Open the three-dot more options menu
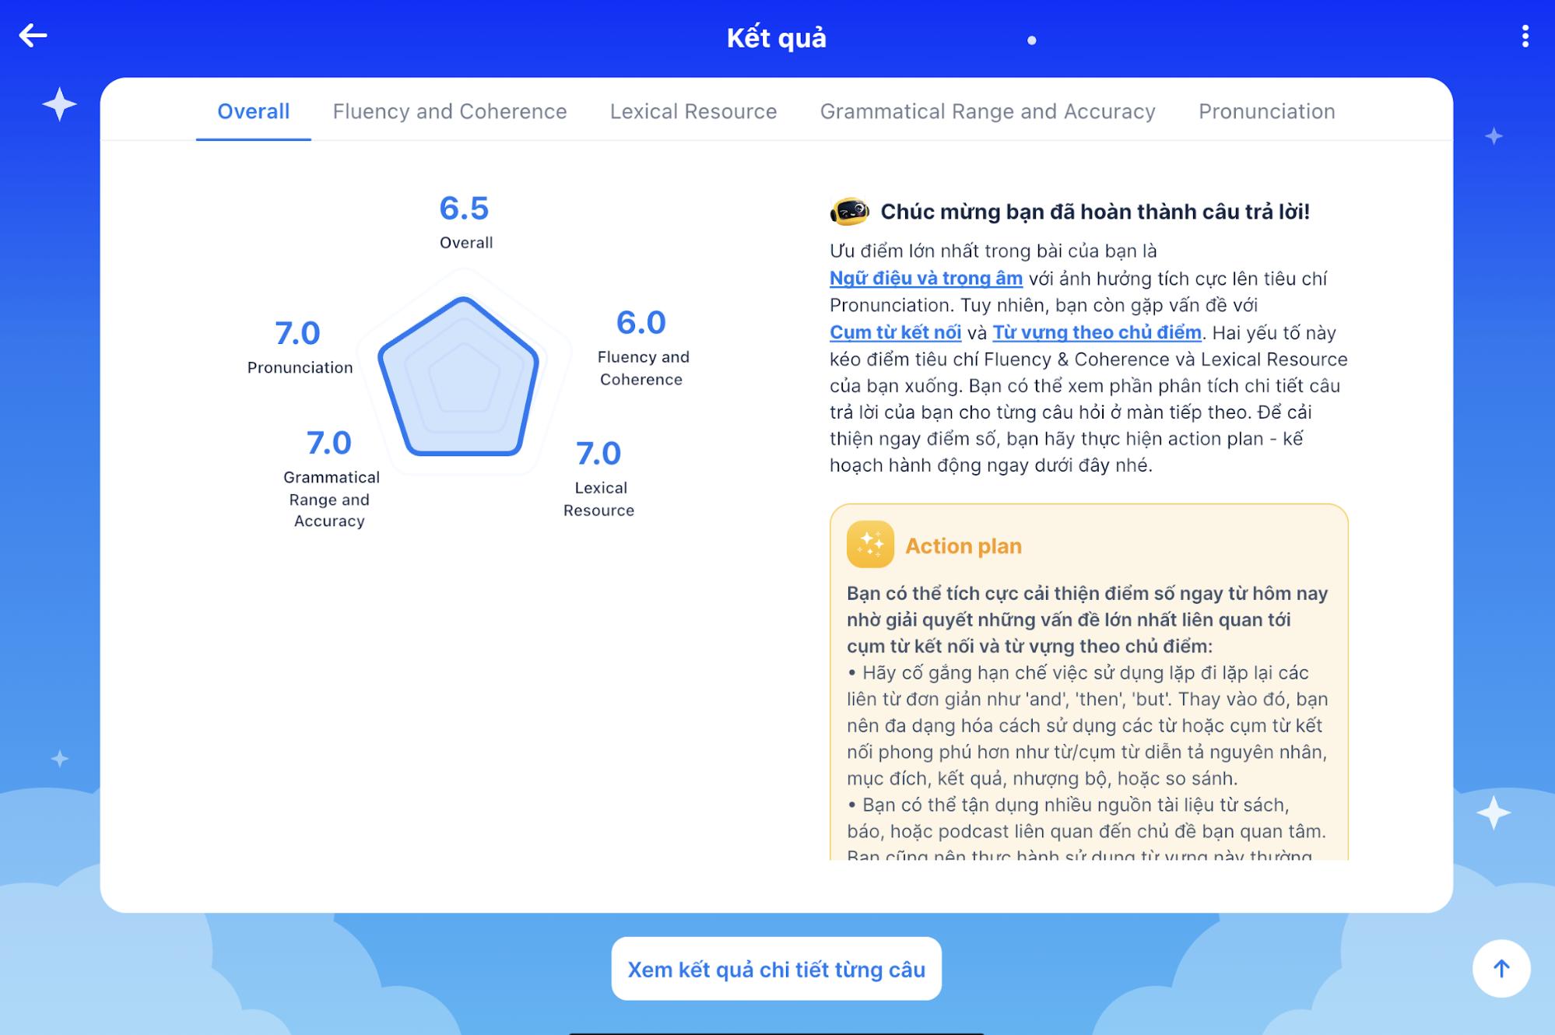This screenshot has width=1555, height=1035. (1525, 36)
